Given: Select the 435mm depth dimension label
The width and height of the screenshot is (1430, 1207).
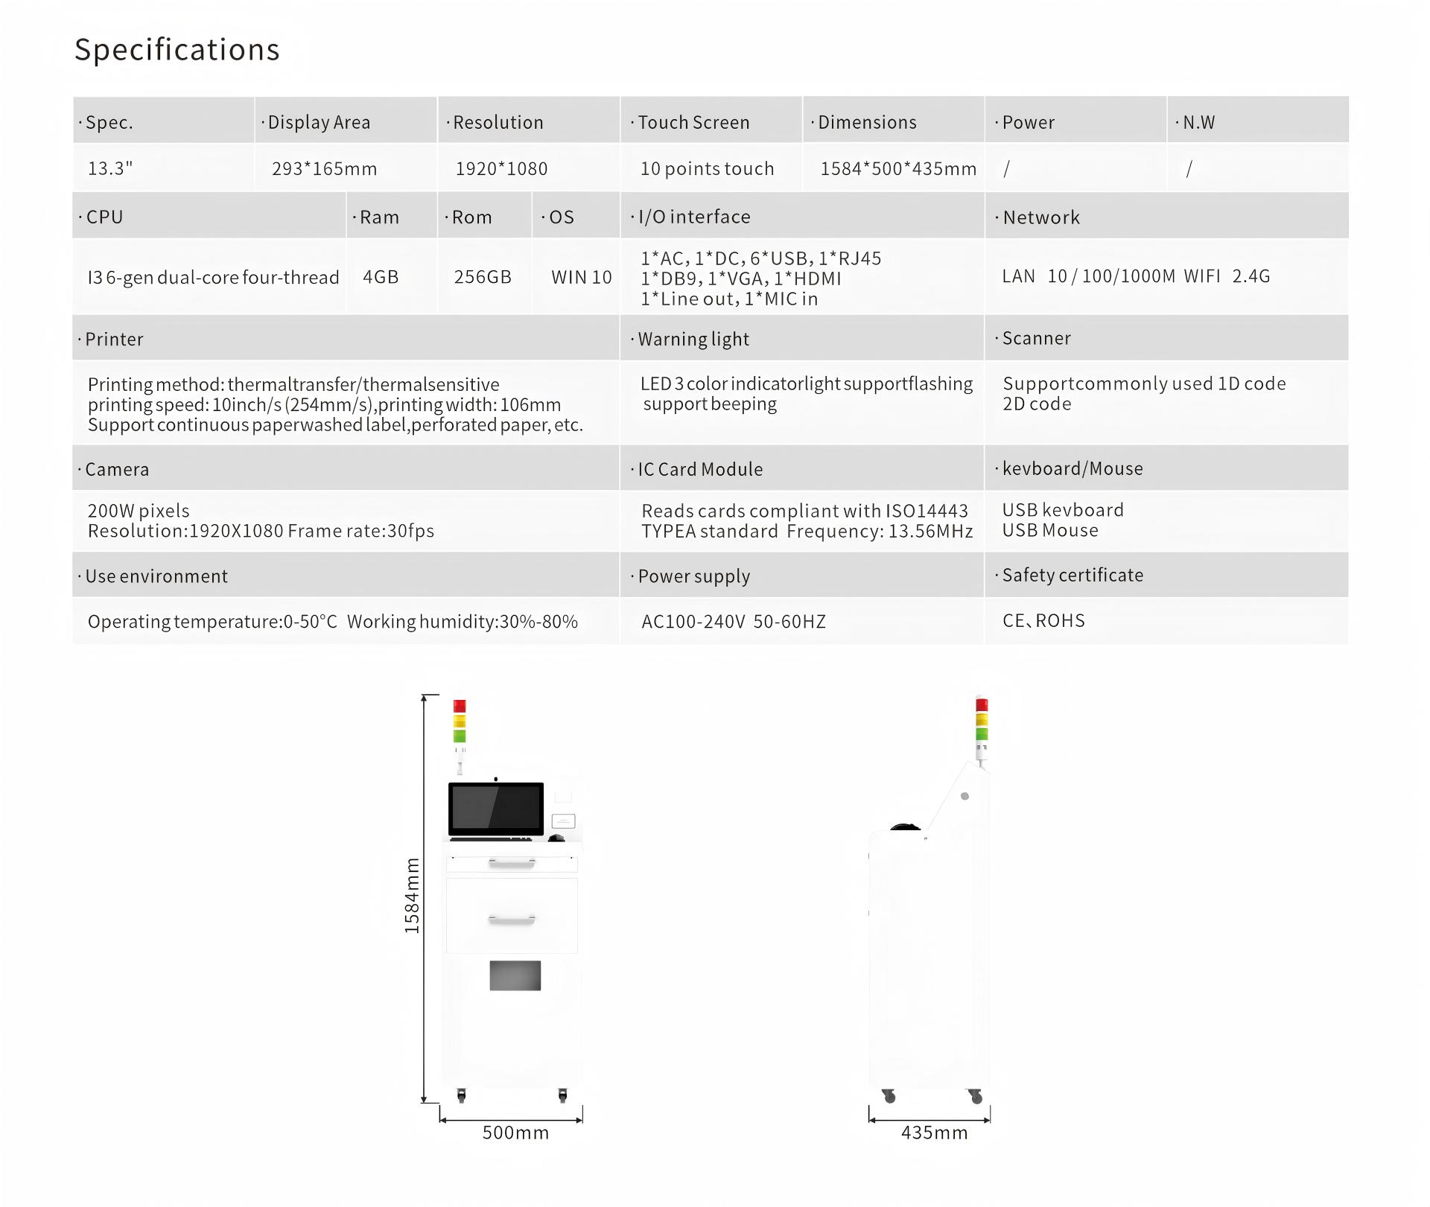Looking at the screenshot, I should (934, 1133).
